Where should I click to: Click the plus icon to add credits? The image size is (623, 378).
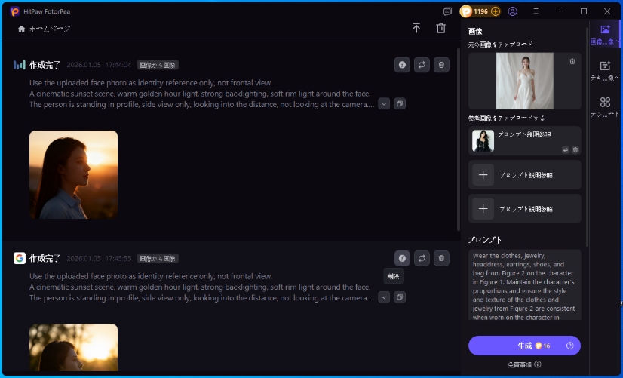pos(495,11)
